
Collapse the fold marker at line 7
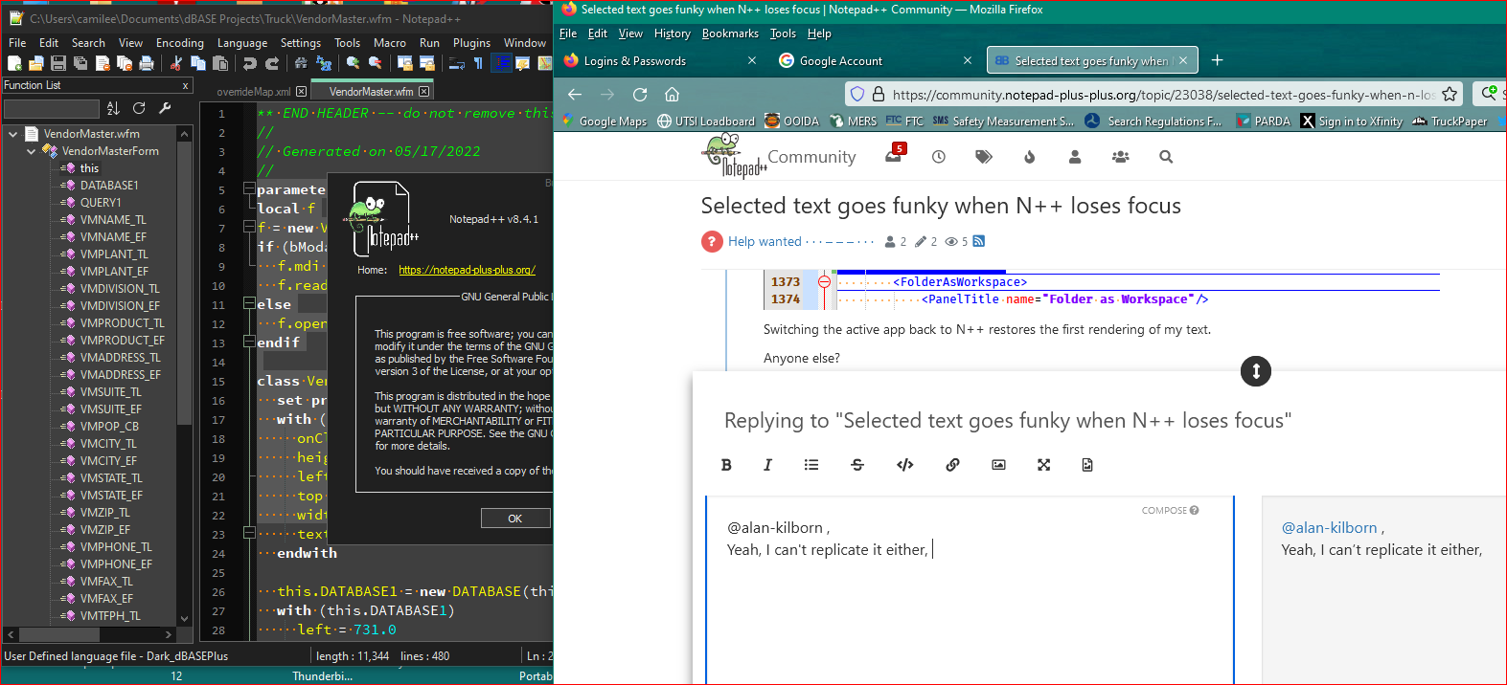click(249, 228)
